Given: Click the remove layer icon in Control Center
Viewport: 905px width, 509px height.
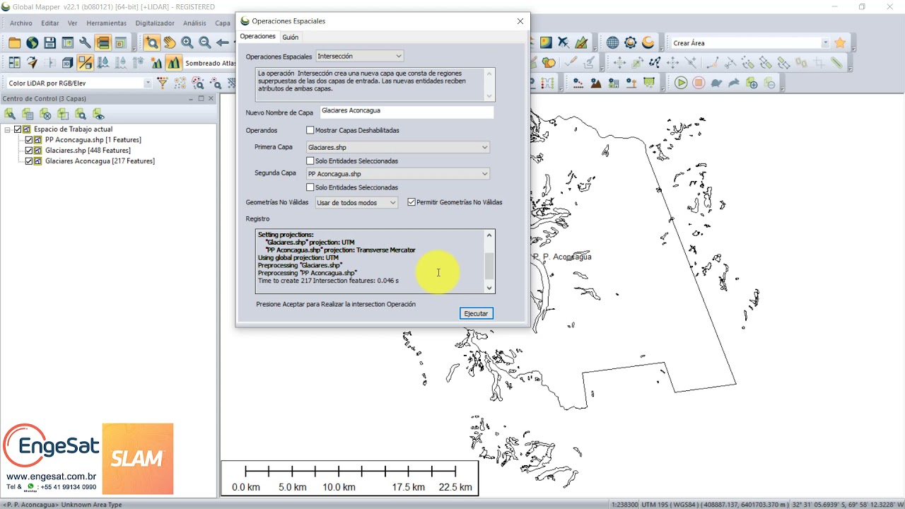Looking at the screenshot, I should point(45,114).
